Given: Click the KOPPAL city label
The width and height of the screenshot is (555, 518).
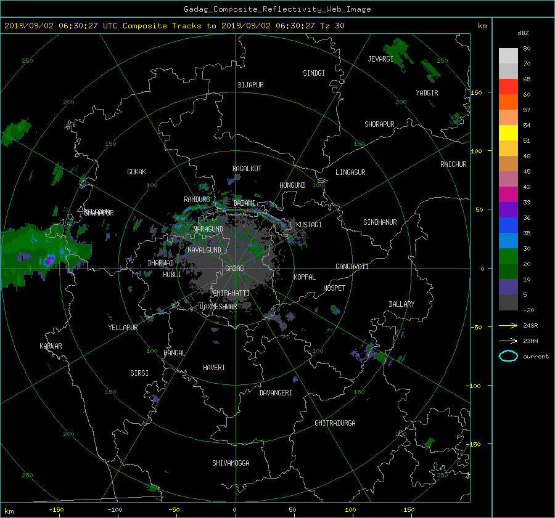Looking at the screenshot, I should click(305, 277).
